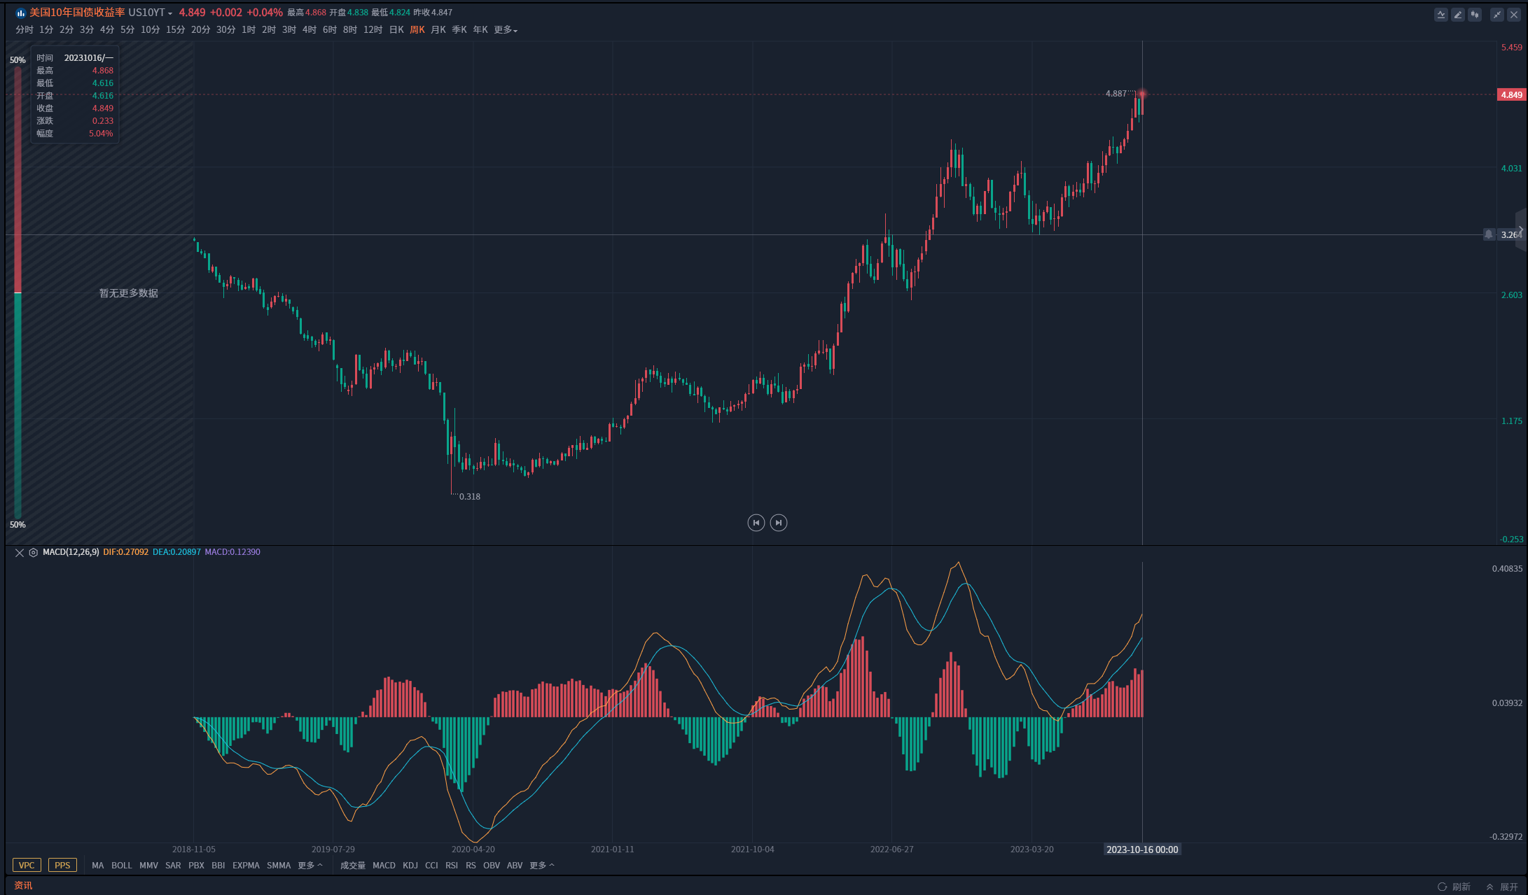Screen dimensions: 1528x895
Task: Click the refresh icon labeled 刷新
Action: click(x=1443, y=887)
